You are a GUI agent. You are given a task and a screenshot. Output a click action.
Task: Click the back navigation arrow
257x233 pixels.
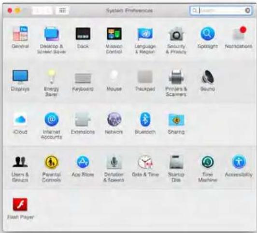click(38, 11)
